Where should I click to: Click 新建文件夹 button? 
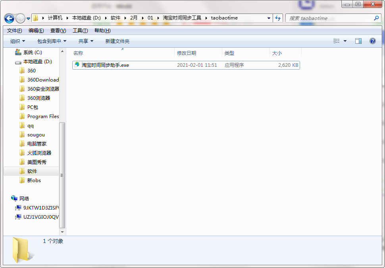pyautogui.click(x=117, y=41)
